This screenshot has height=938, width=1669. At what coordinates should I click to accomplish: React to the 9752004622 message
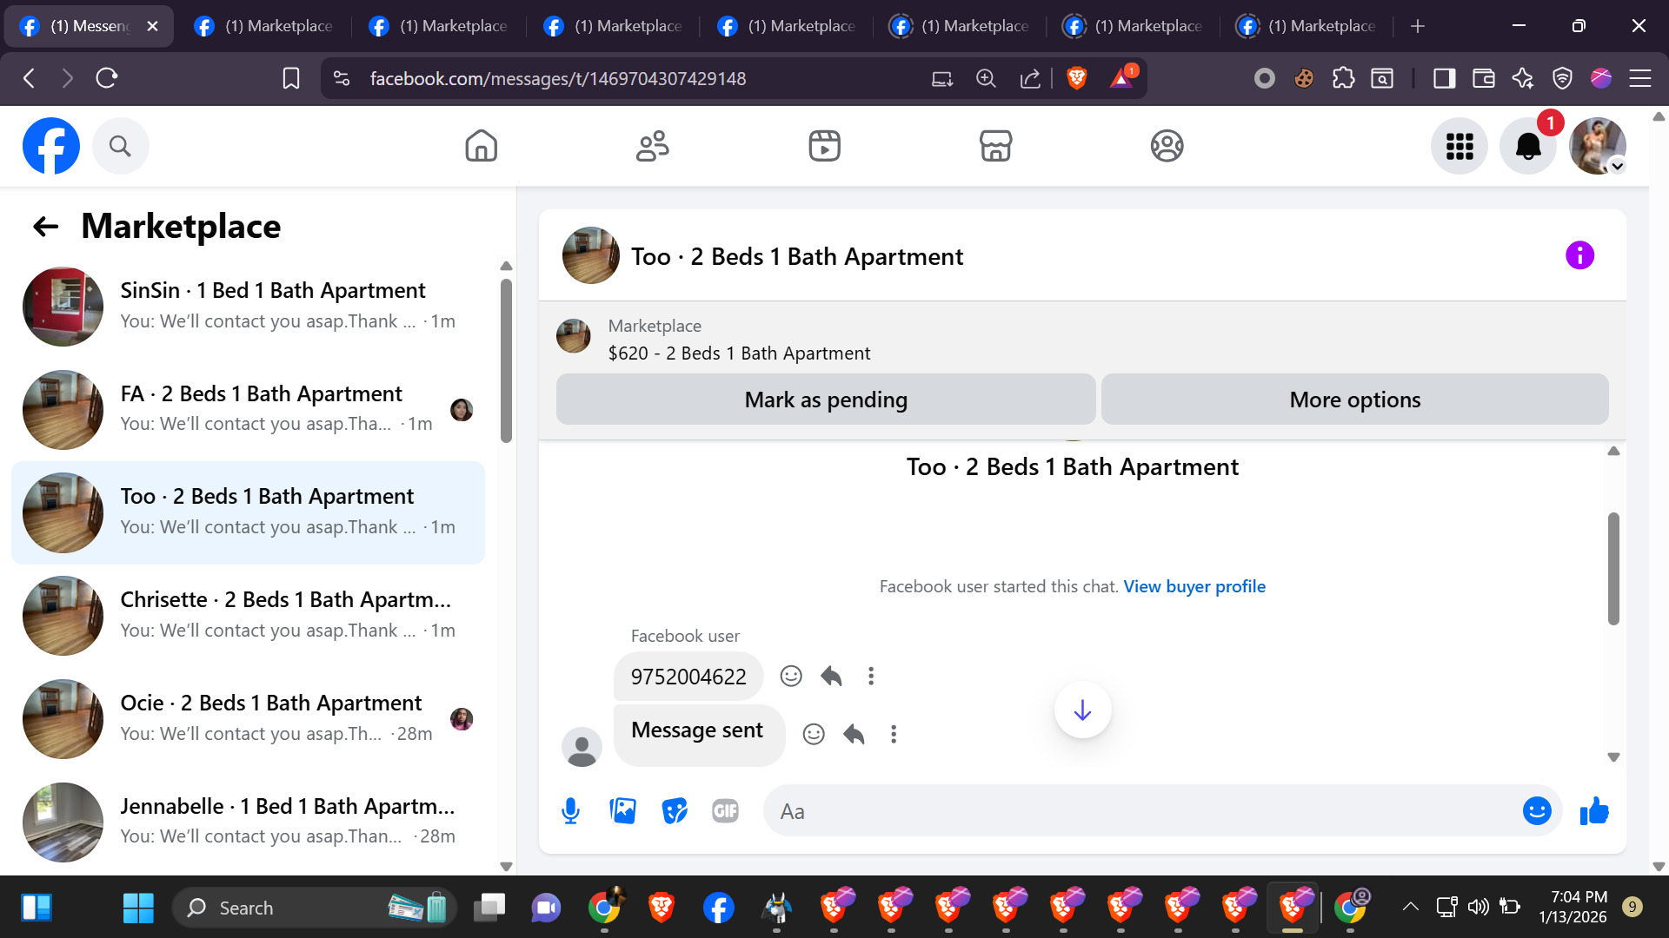(x=790, y=676)
